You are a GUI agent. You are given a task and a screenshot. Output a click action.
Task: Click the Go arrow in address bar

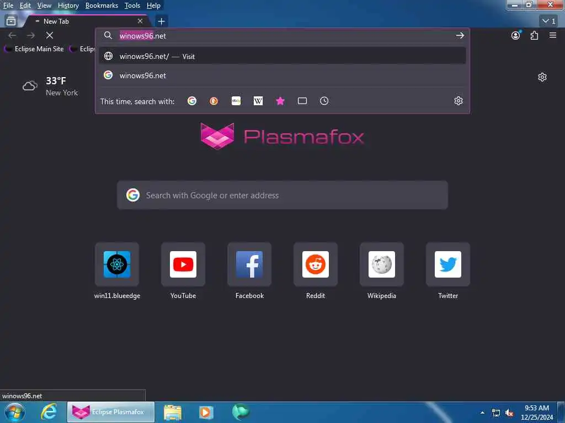460,35
